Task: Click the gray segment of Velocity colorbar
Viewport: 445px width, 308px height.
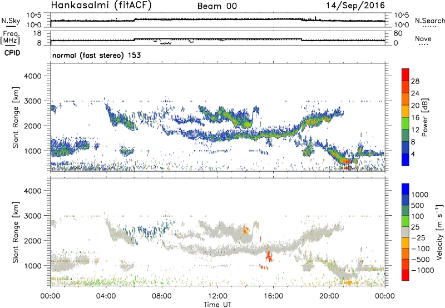Action: click(406, 232)
